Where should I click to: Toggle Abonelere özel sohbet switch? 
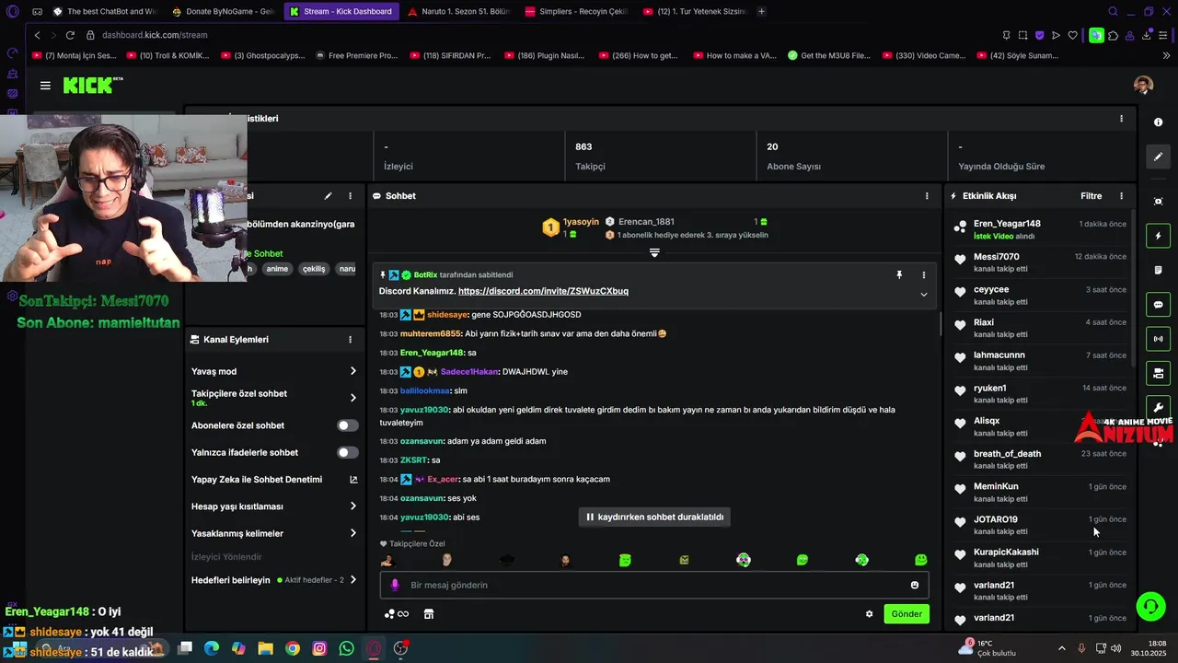click(347, 425)
